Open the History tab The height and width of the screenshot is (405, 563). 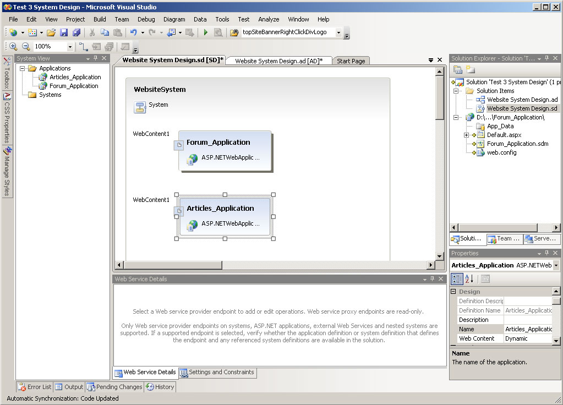click(x=160, y=387)
